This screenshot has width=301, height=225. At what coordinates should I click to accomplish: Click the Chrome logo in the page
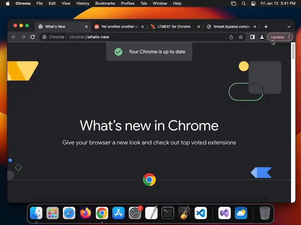(149, 180)
